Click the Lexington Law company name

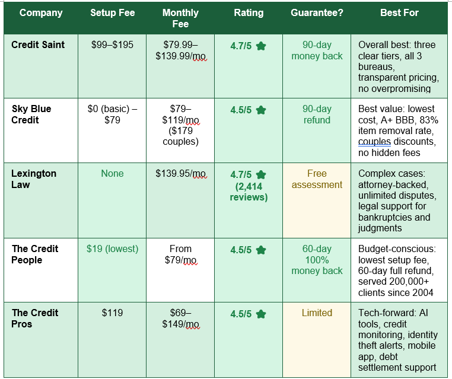[x=34, y=179]
